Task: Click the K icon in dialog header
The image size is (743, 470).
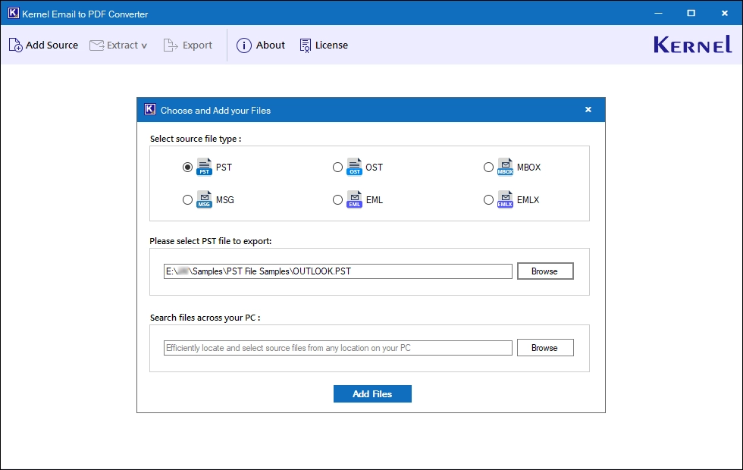Action: click(150, 109)
